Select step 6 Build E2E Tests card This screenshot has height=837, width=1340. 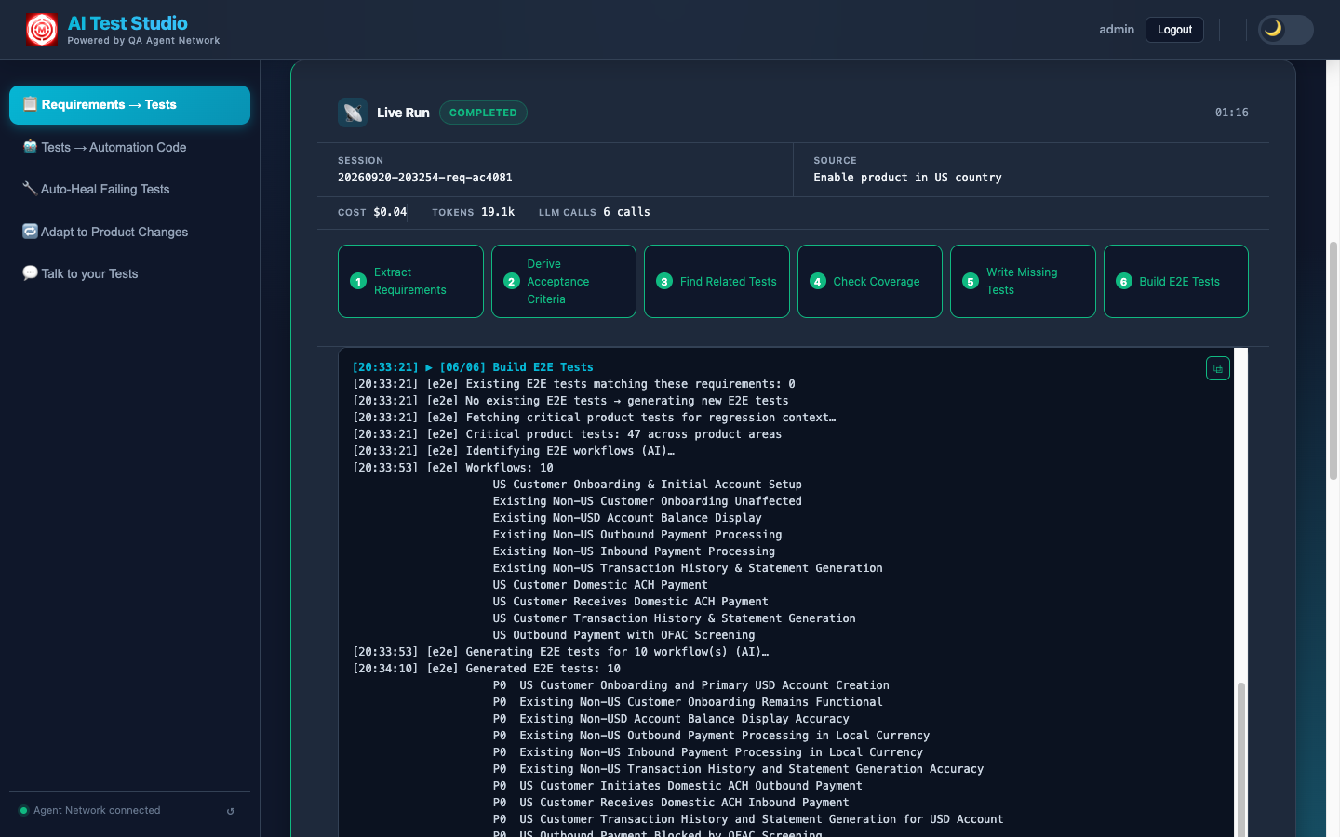coord(1176,281)
